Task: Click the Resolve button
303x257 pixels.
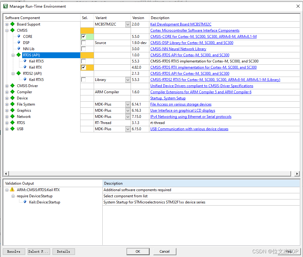Action: click(x=14, y=251)
